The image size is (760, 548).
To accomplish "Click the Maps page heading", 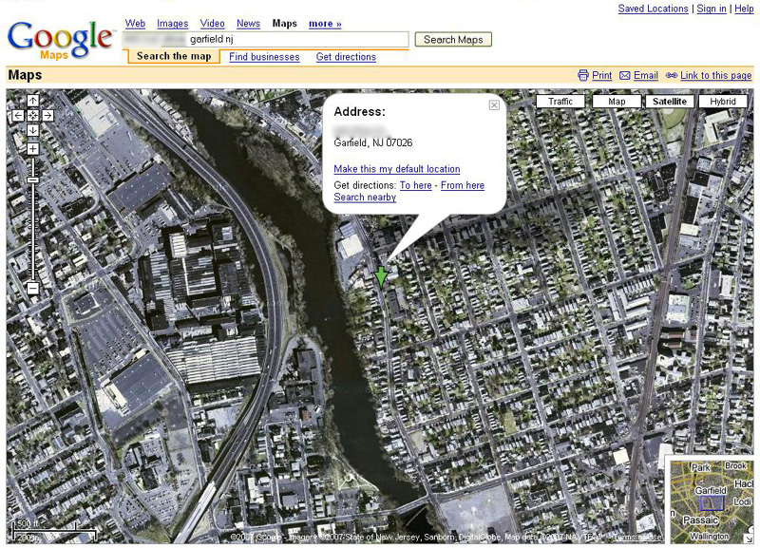I will (26, 75).
